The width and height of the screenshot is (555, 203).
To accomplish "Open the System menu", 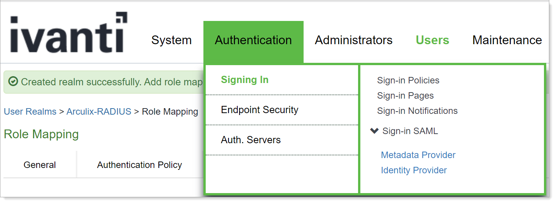I will tap(171, 40).
